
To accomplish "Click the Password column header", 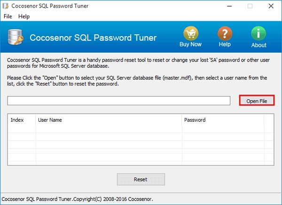I will (222, 120).
